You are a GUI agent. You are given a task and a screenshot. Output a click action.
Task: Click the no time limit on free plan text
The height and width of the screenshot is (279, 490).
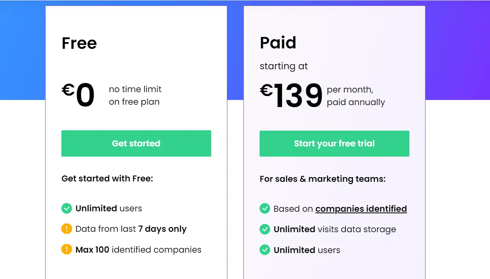(x=135, y=95)
